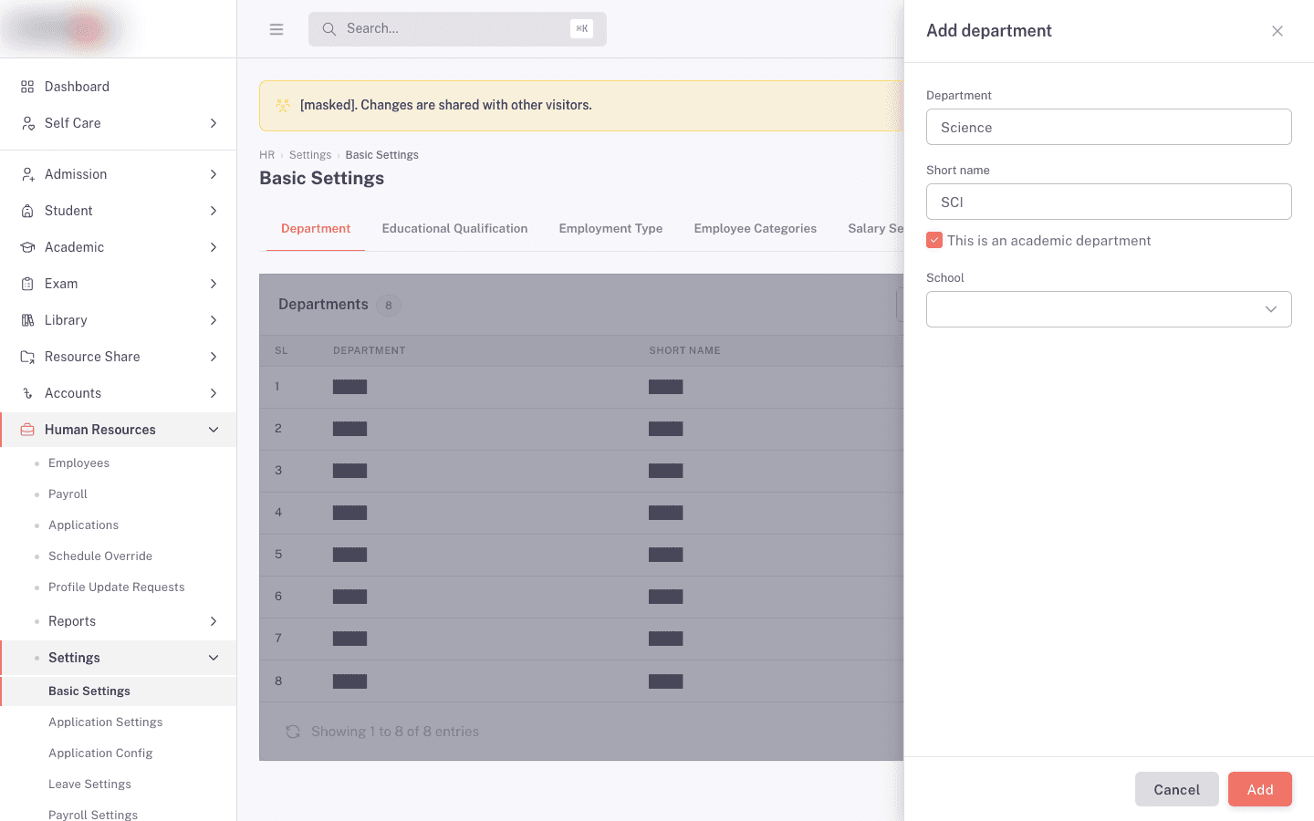Expand the Admission menu chevron
The image size is (1314, 821).
click(214, 174)
